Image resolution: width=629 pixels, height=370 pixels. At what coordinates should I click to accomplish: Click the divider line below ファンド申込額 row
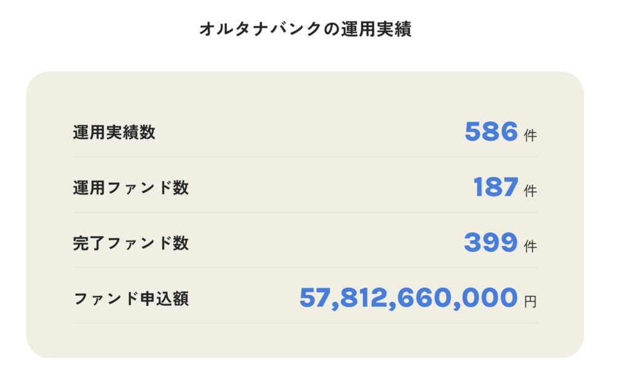(x=305, y=323)
